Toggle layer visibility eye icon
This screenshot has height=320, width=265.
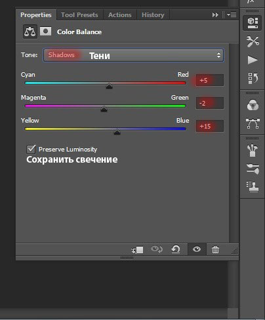pos(197,249)
